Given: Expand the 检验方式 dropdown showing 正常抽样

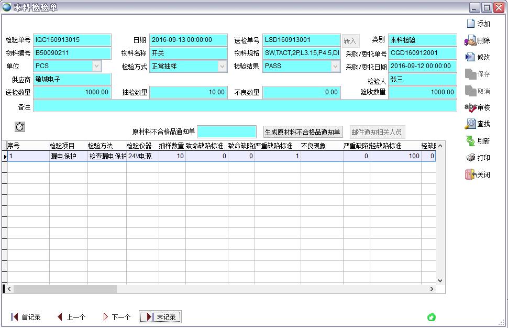Looking at the screenshot, I should [223, 66].
